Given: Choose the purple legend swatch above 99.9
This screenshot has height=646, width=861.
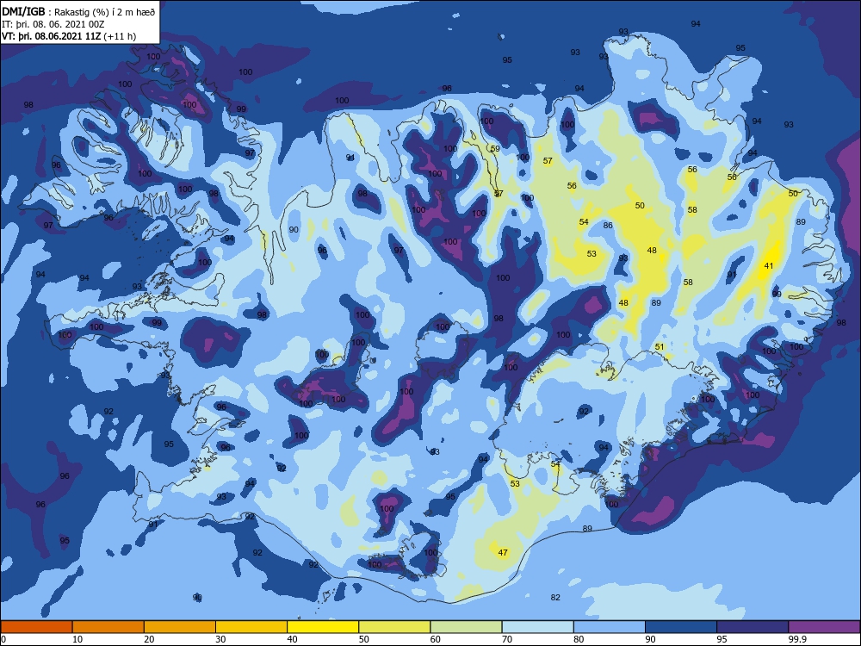Looking at the screenshot, I should [x=824, y=627].
